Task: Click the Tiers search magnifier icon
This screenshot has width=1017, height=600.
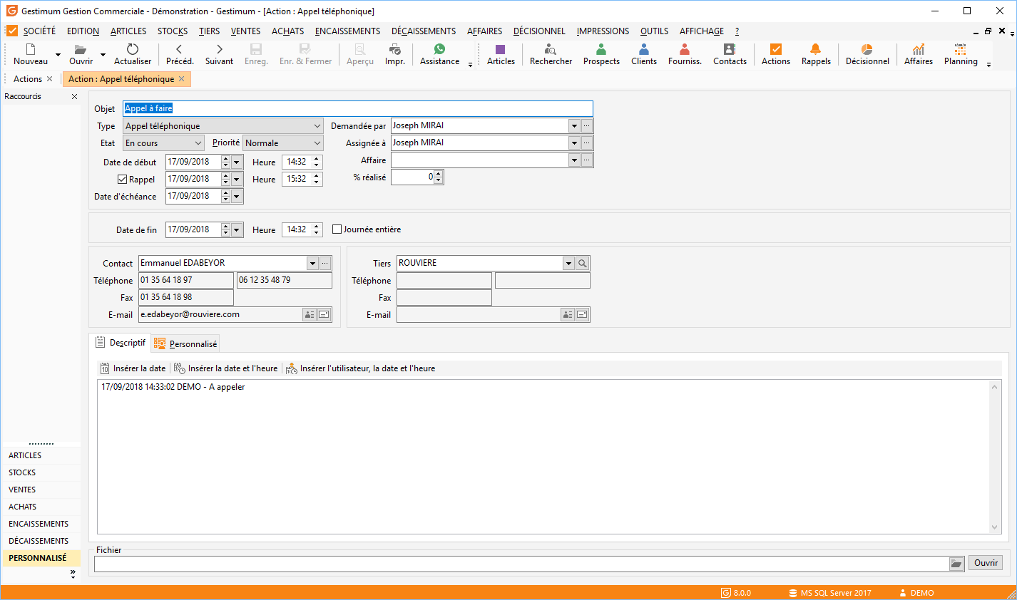Action: pyautogui.click(x=583, y=264)
